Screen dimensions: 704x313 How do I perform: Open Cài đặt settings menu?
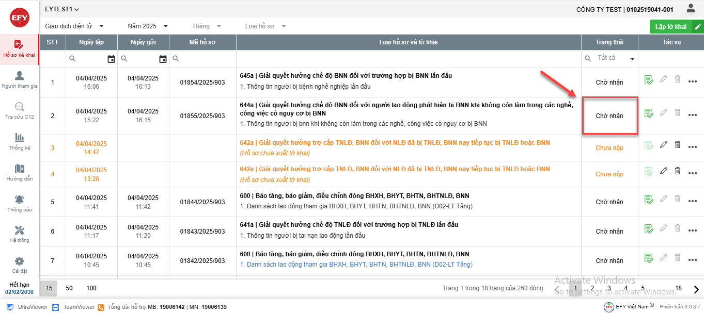pos(19,265)
